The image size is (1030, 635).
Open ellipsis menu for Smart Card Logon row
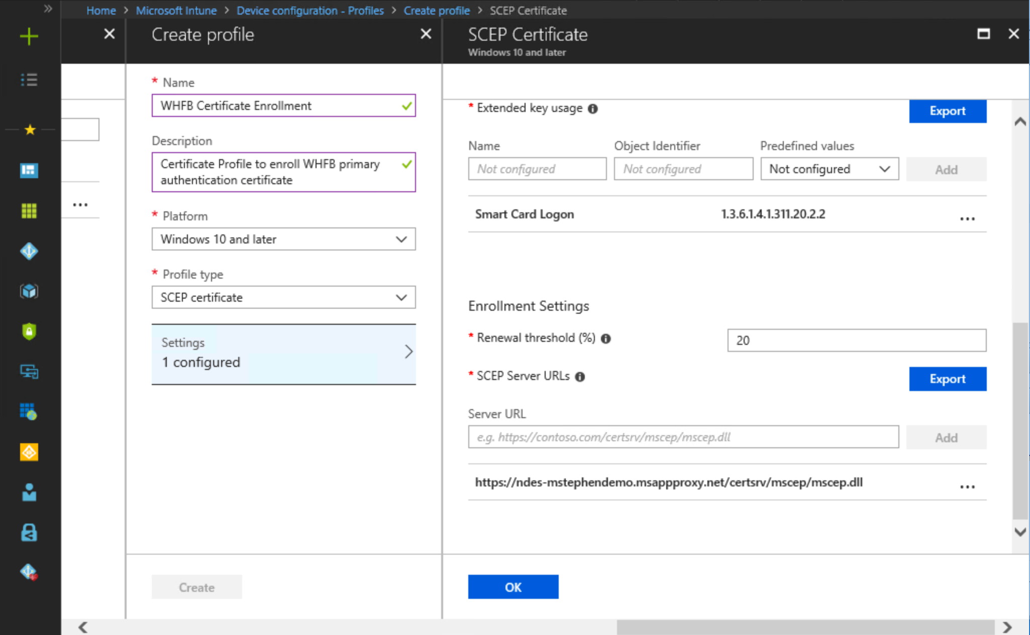click(967, 219)
